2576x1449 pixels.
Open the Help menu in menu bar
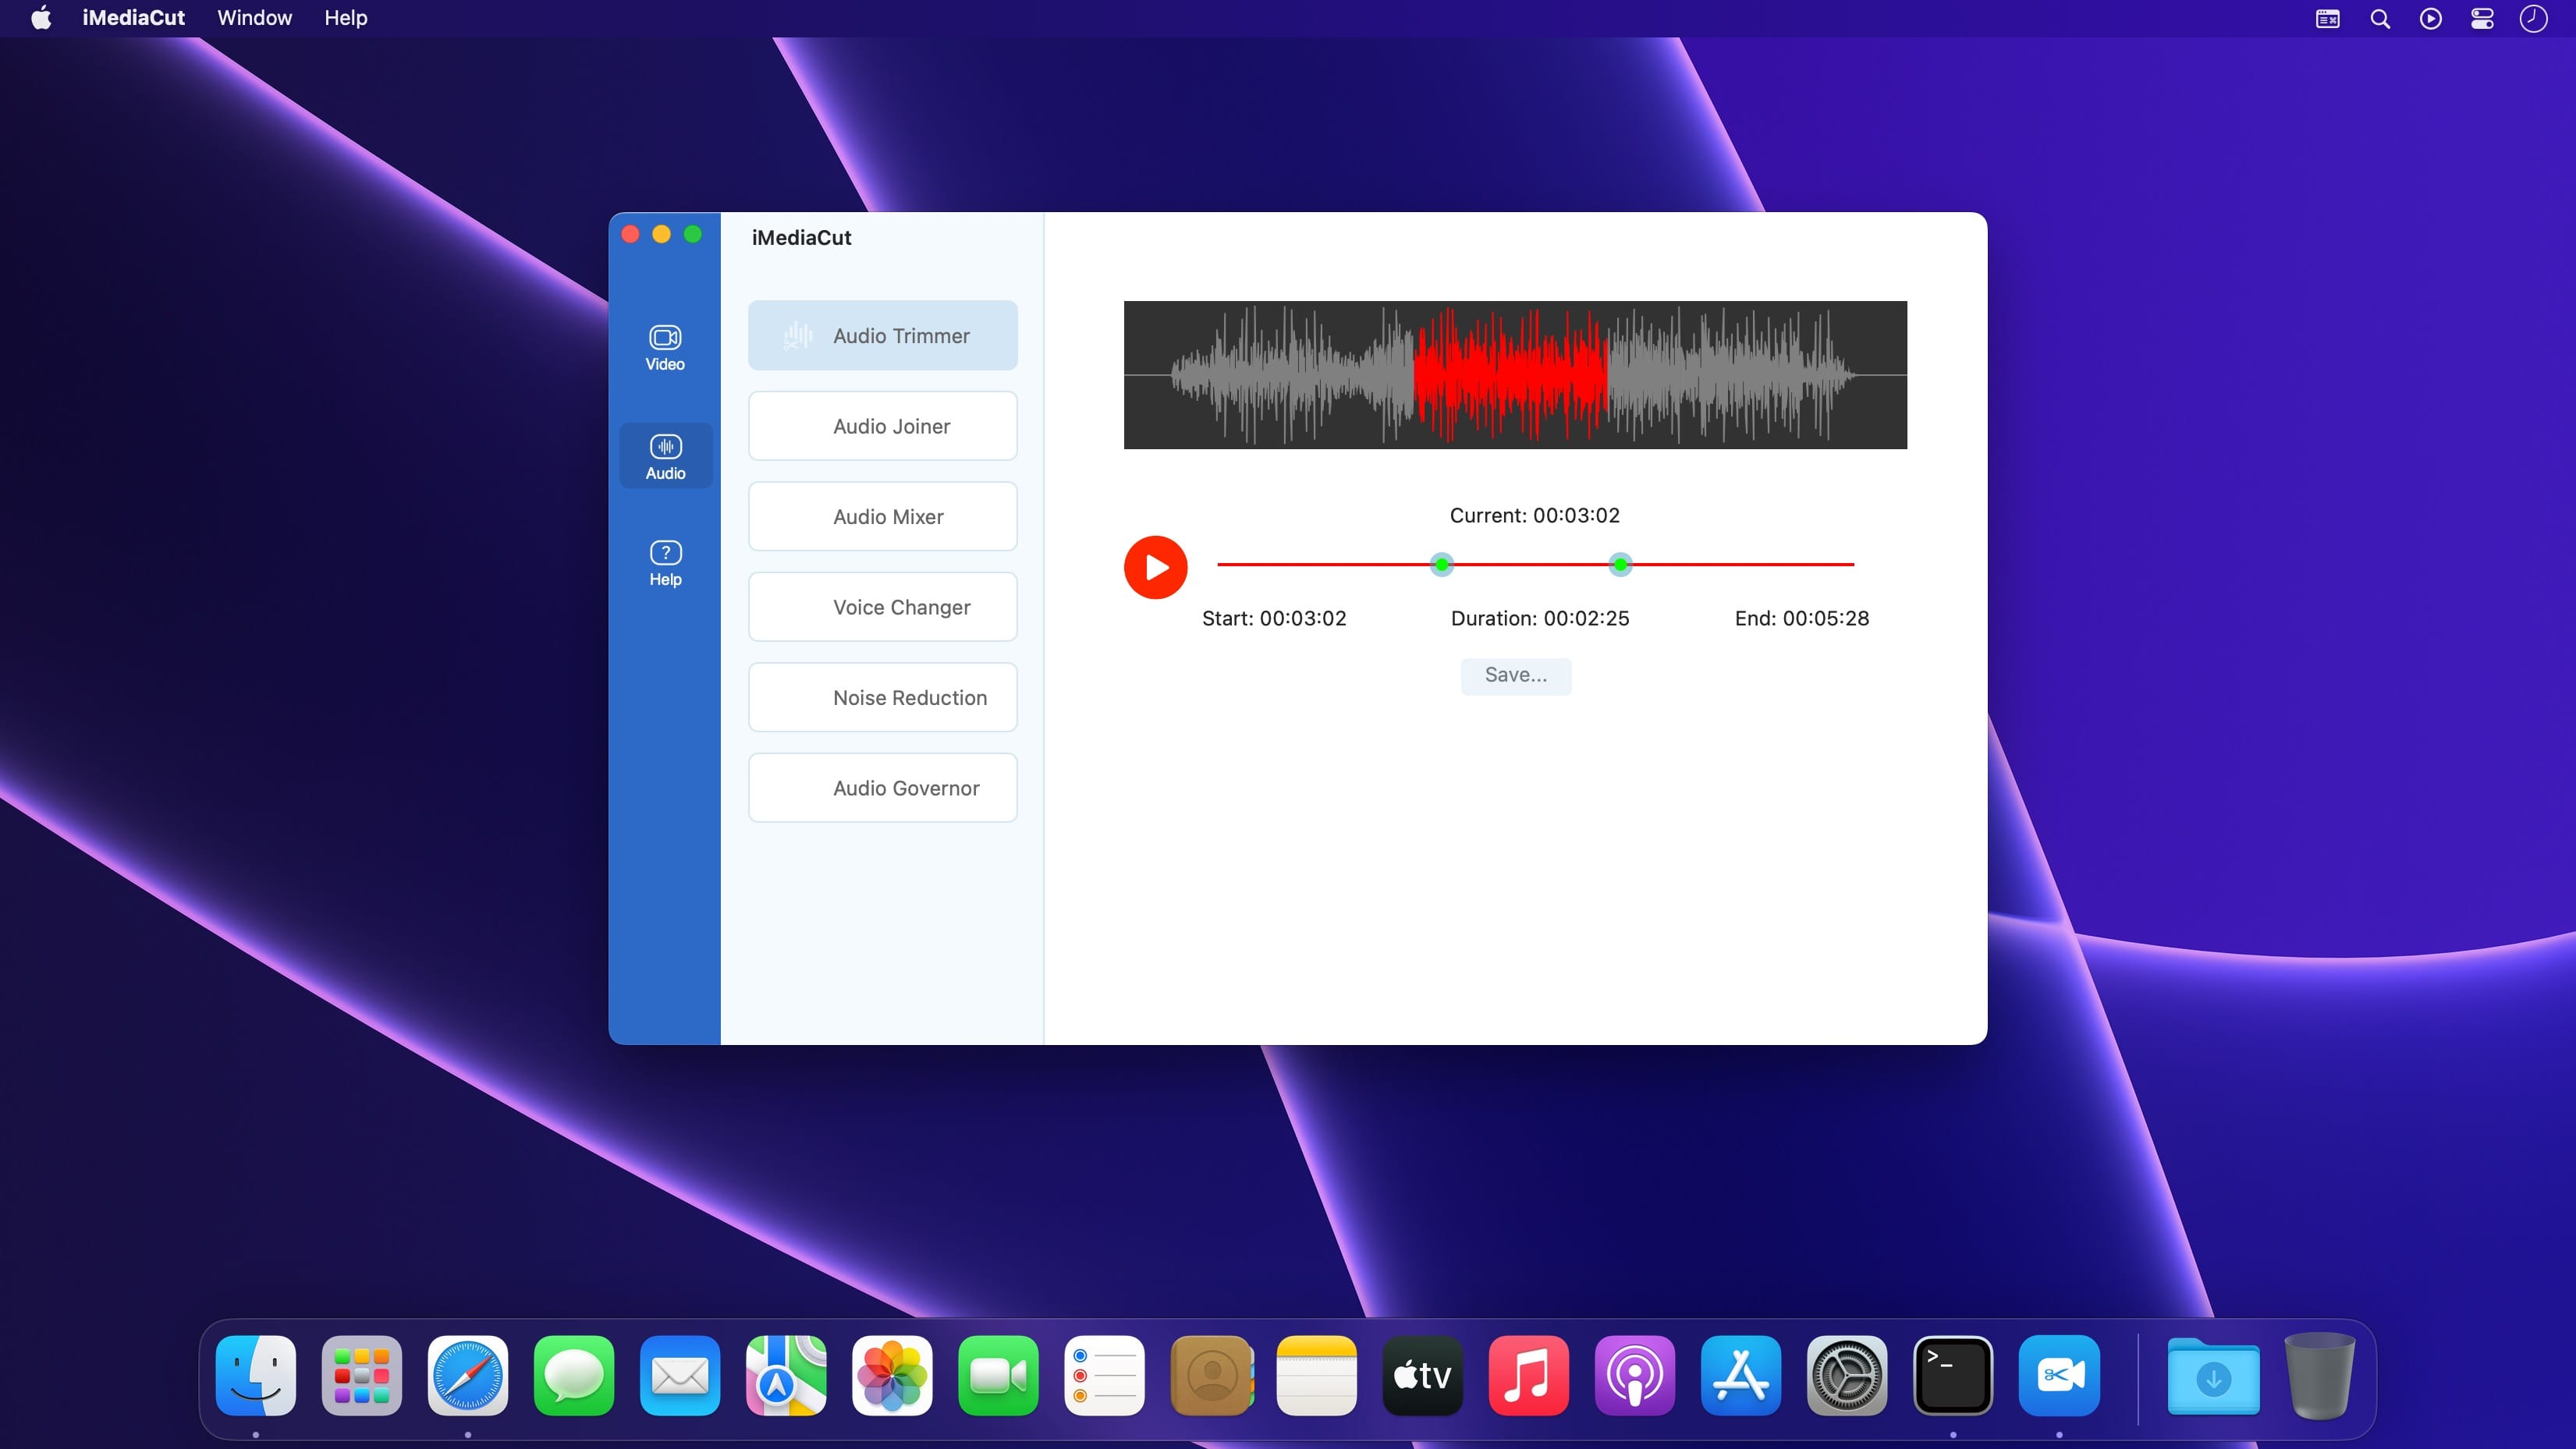point(345,18)
